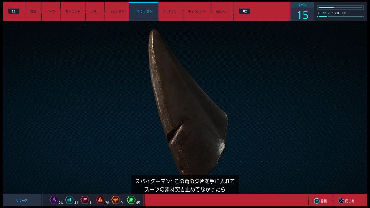Open the スーツ tab
This screenshot has width=370, height=208.
[51, 11]
